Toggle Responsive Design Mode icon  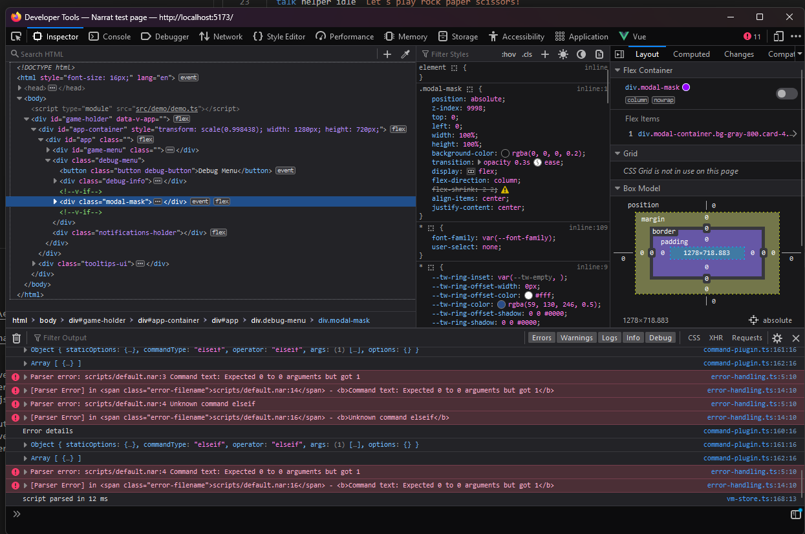(x=778, y=37)
